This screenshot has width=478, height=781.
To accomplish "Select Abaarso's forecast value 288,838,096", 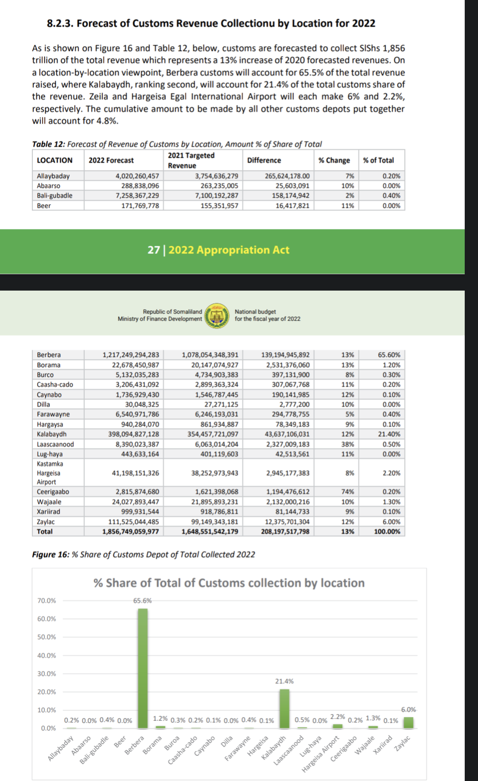I will click(140, 186).
